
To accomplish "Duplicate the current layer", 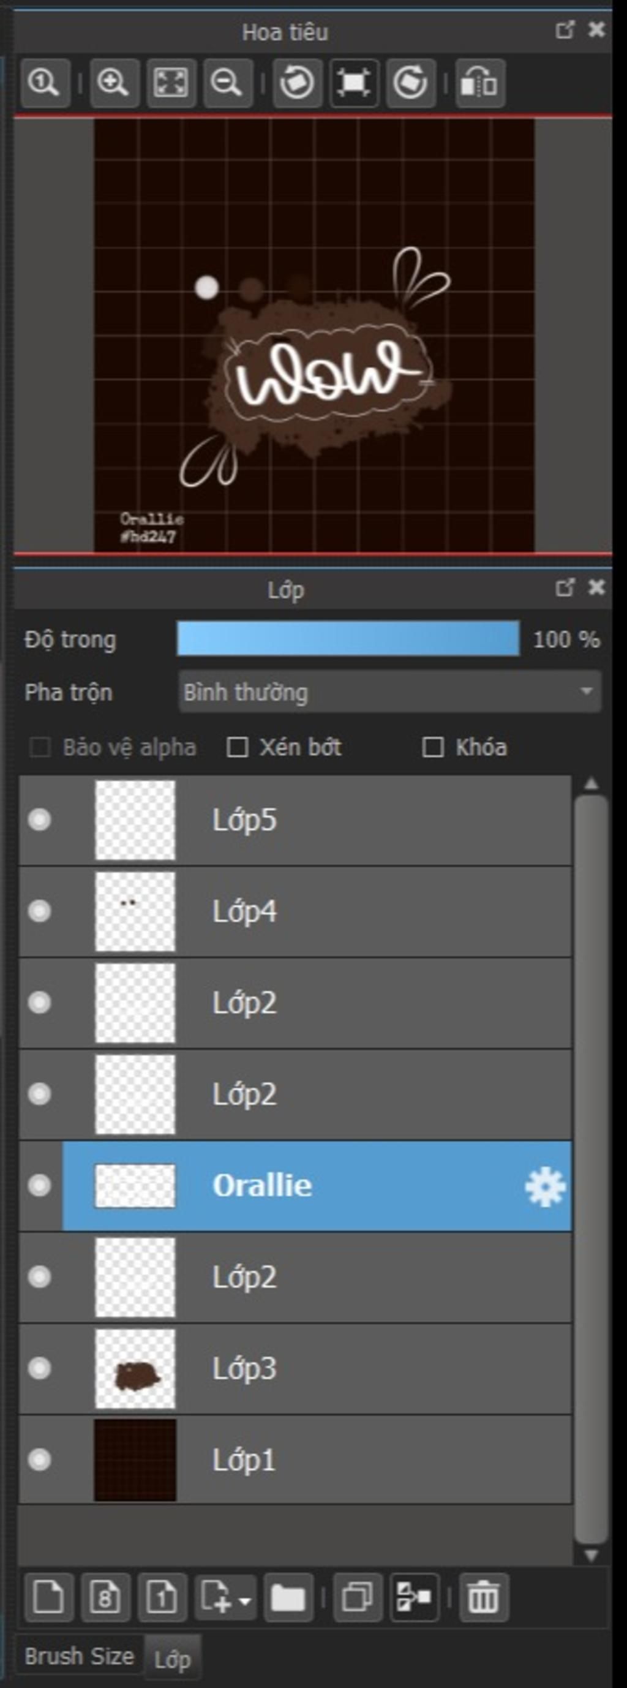I will click(357, 1597).
